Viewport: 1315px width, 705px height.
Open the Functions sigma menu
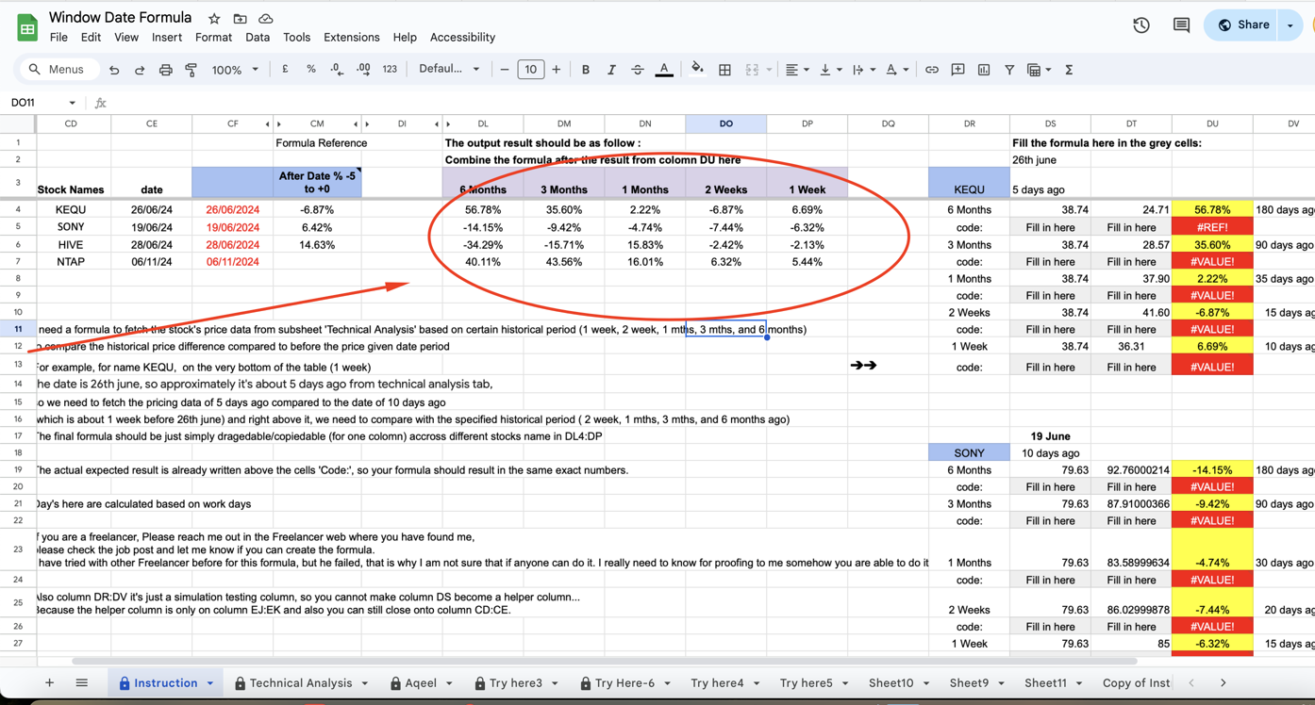pos(1069,70)
